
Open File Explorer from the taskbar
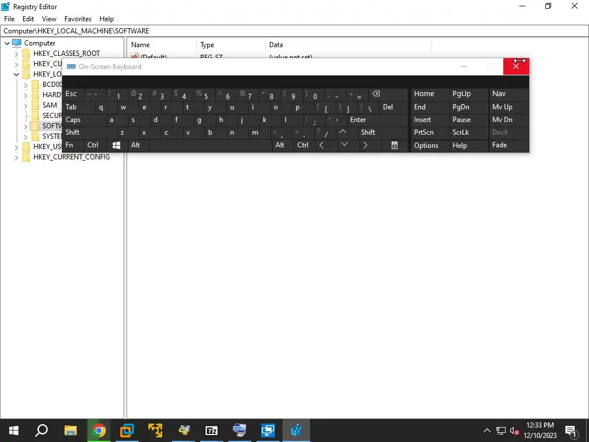71,430
